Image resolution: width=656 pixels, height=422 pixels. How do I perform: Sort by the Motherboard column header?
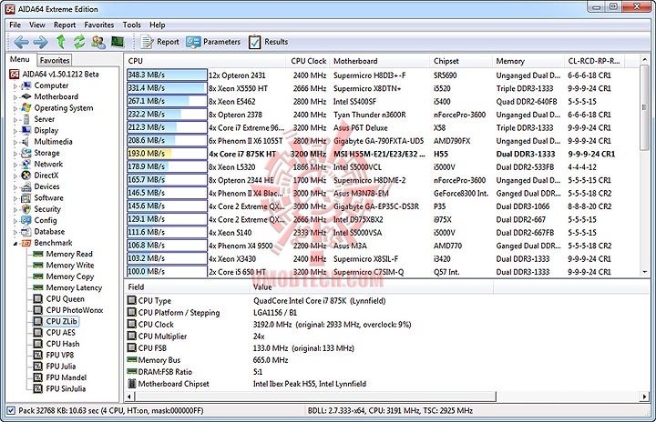(x=380, y=61)
